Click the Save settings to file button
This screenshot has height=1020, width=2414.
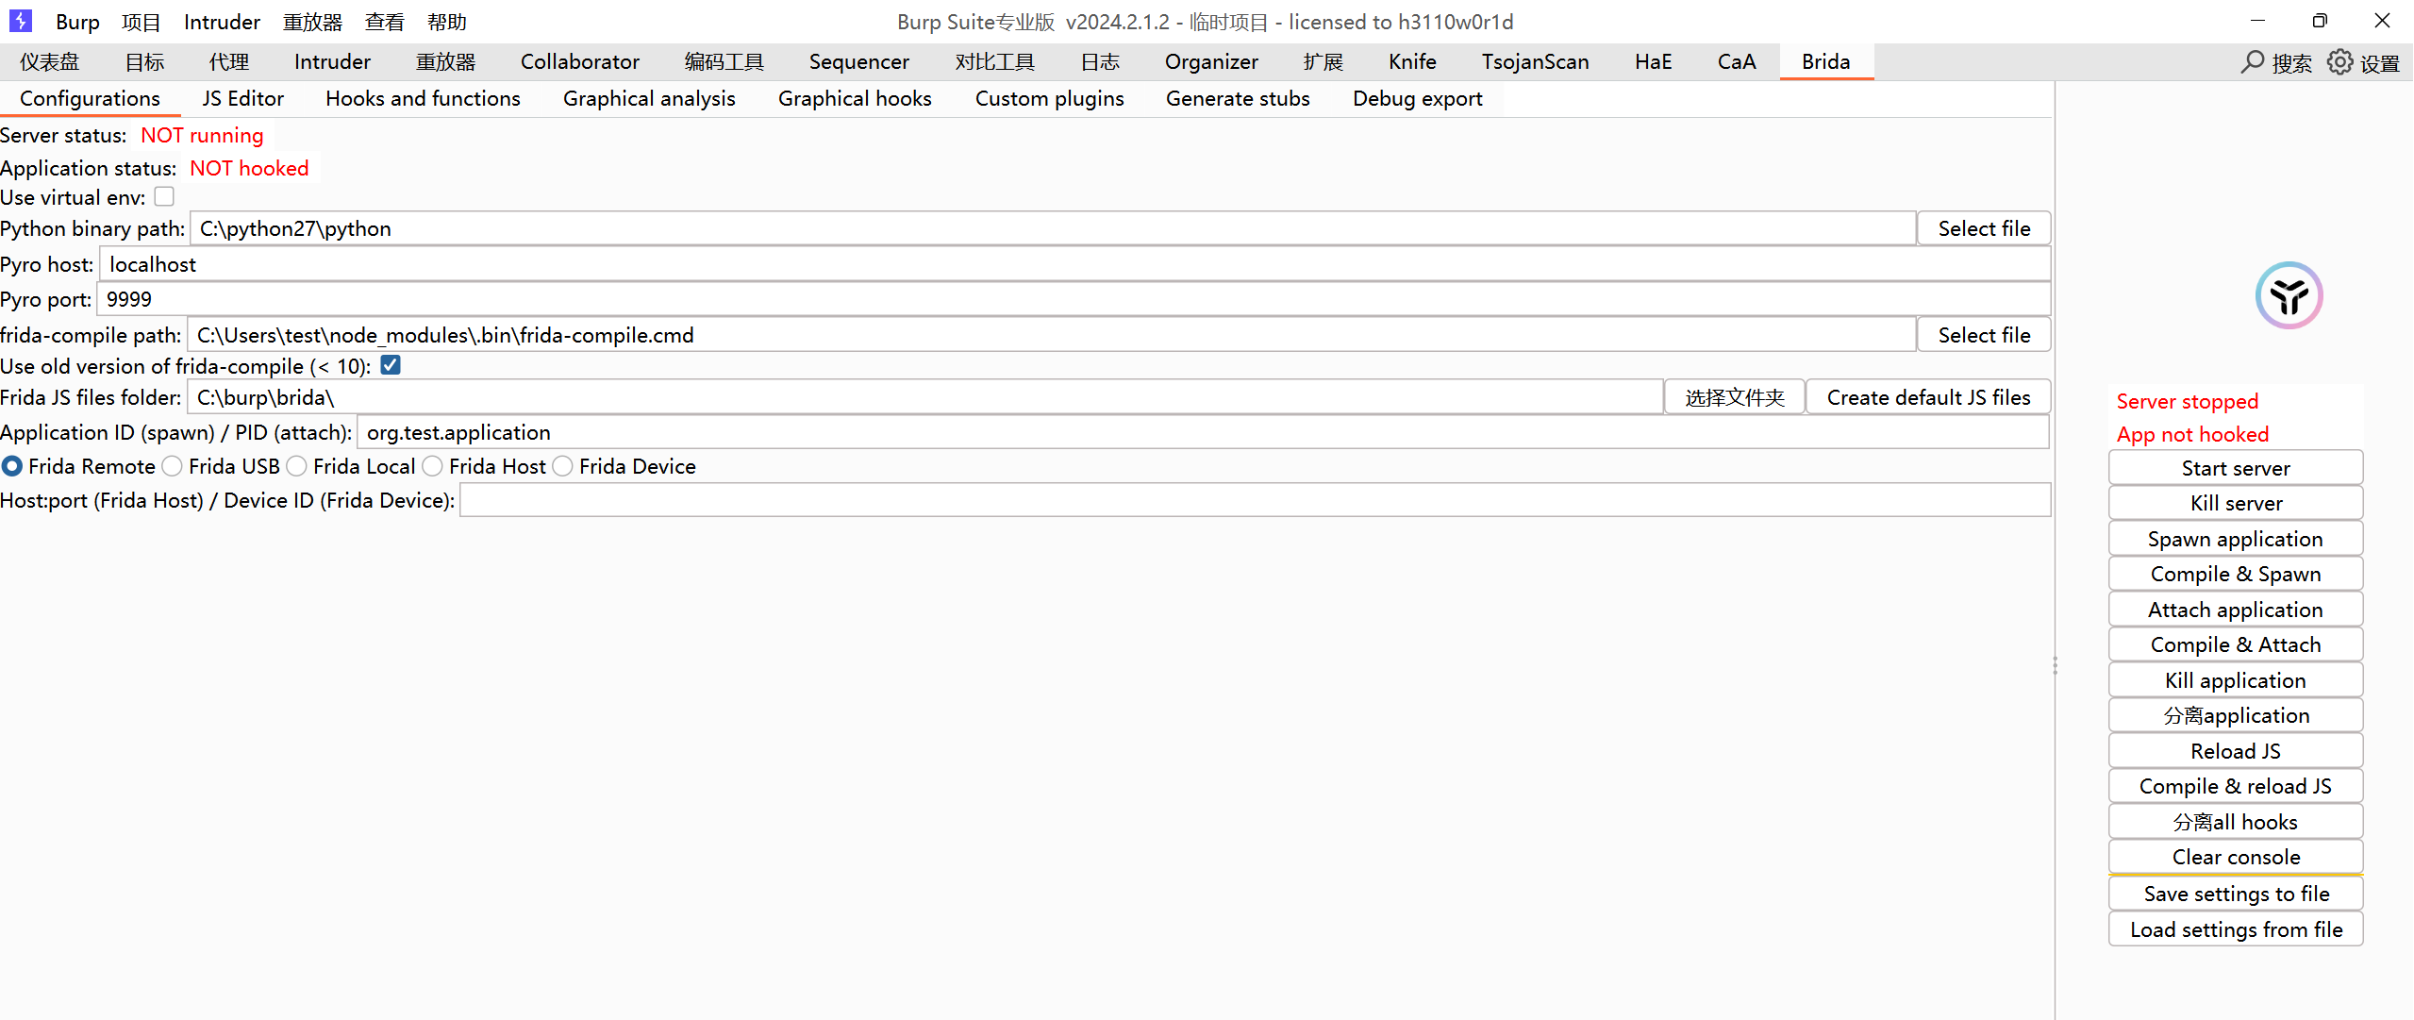(2235, 894)
